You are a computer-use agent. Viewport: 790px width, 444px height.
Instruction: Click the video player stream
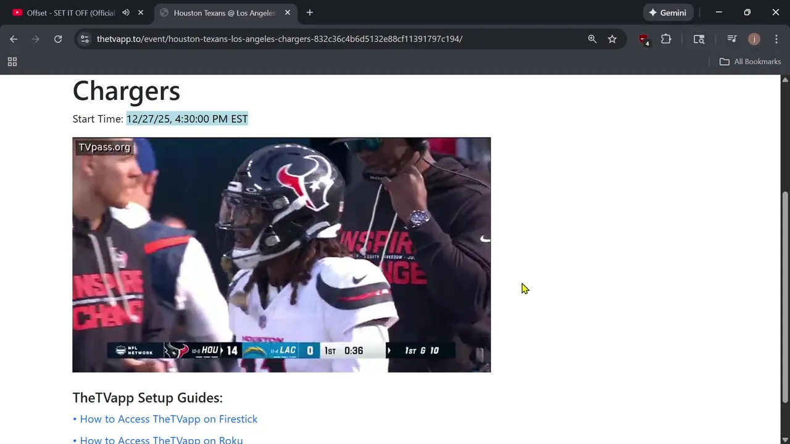click(281, 255)
